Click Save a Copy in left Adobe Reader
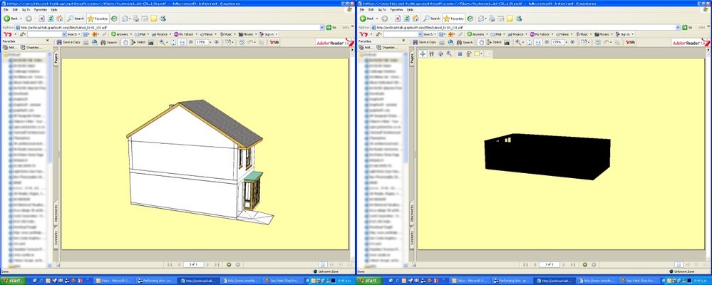The width and height of the screenshot is (712, 285). click(68, 42)
